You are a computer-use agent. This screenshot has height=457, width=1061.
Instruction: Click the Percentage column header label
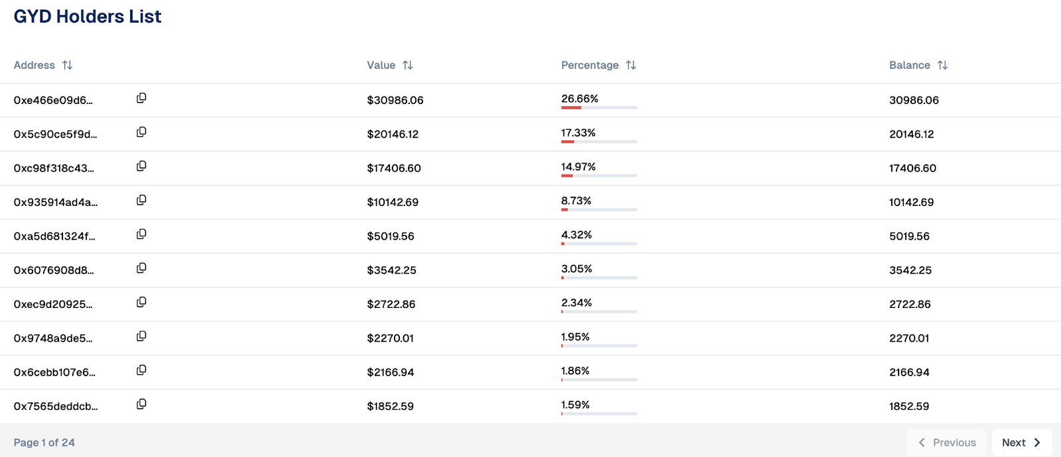[590, 65]
